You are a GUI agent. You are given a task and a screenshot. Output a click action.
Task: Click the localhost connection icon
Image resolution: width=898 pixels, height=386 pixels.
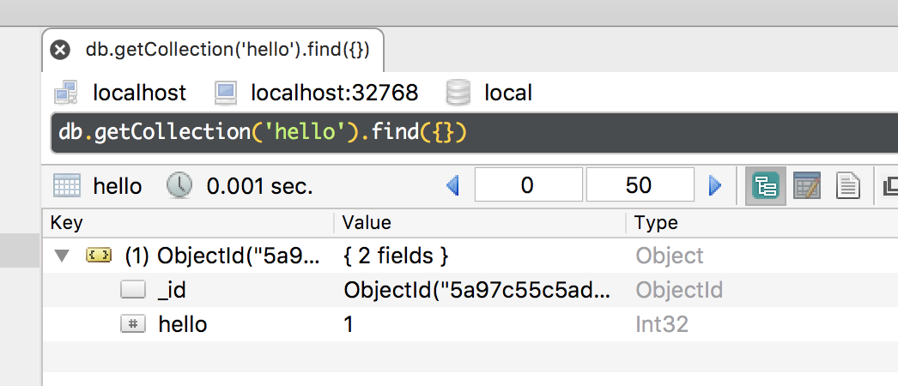point(66,92)
